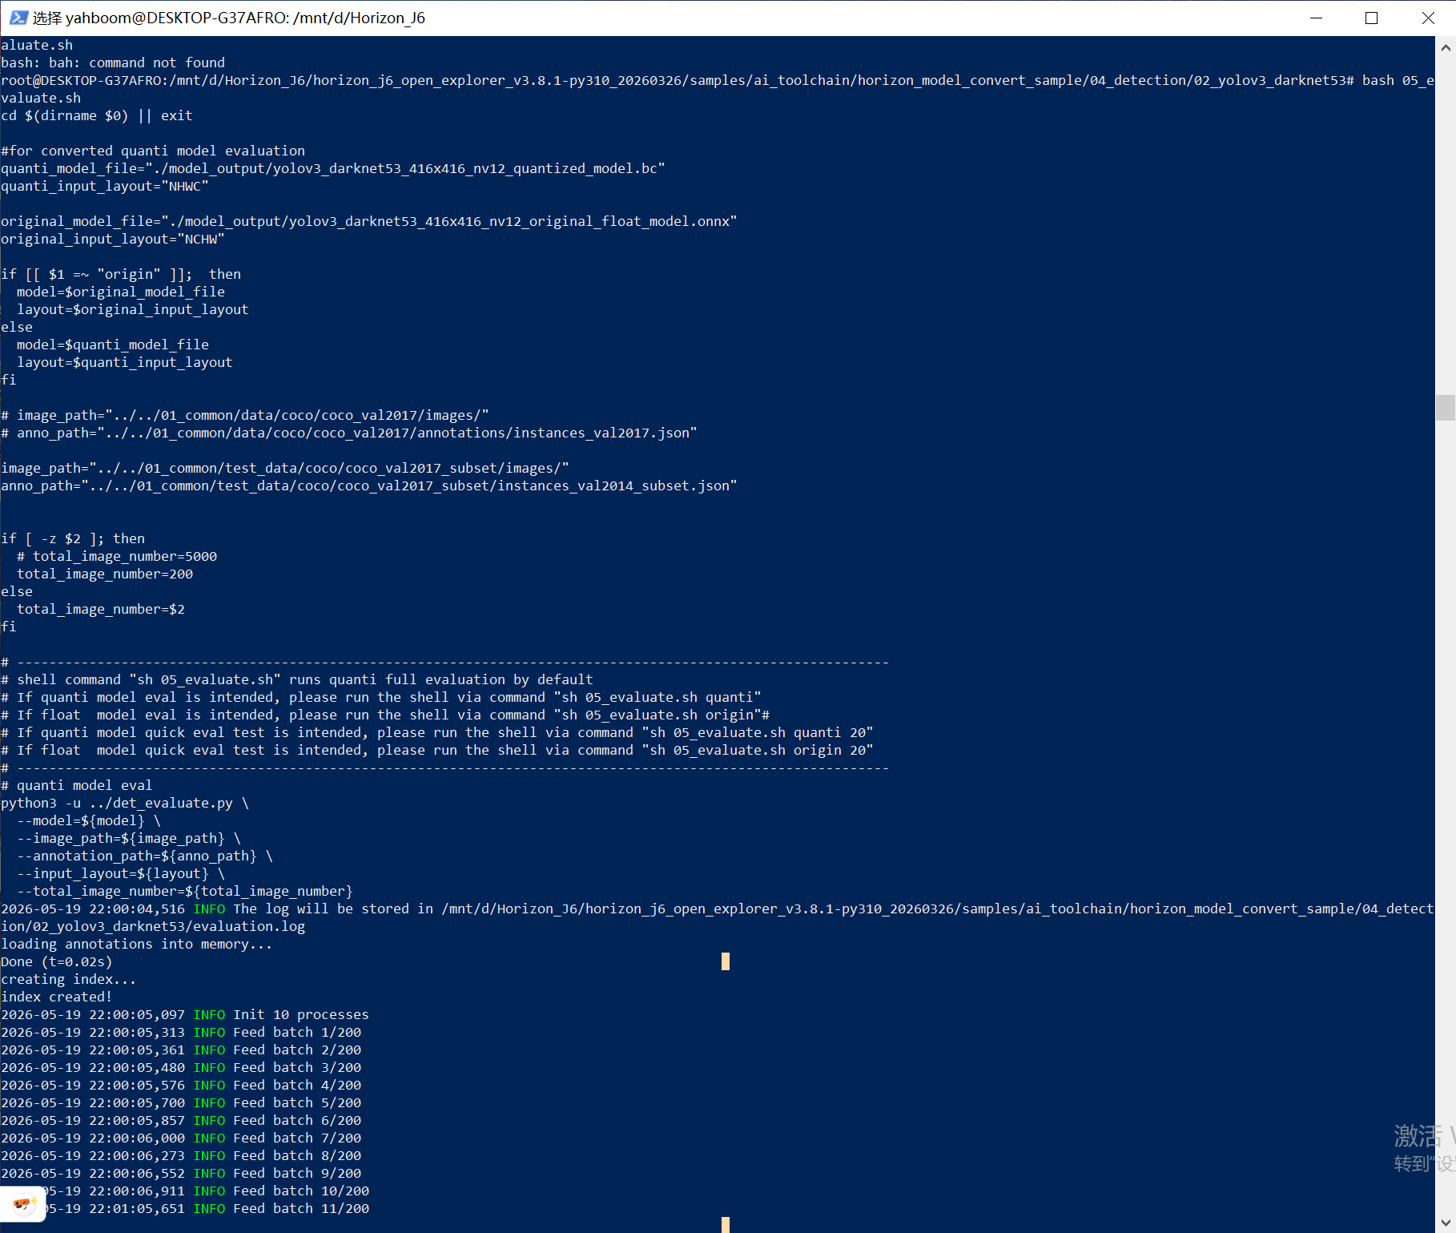This screenshot has height=1233, width=1456.
Task: Click '#for converted quanti model evaluation' comment
Action: pos(153,151)
